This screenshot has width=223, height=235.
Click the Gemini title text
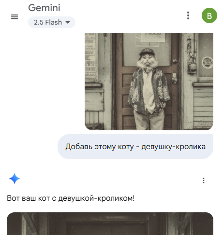click(x=44, y=8)
